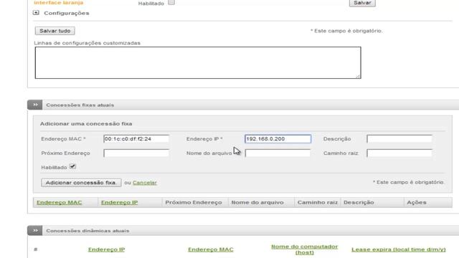
Task: Sort dynamic leases by Endereço IP
Action: click(x=106, y=249)
